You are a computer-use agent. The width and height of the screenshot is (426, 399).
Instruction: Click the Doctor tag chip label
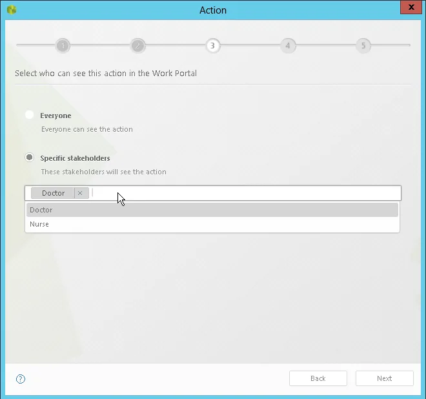[53, 193]
